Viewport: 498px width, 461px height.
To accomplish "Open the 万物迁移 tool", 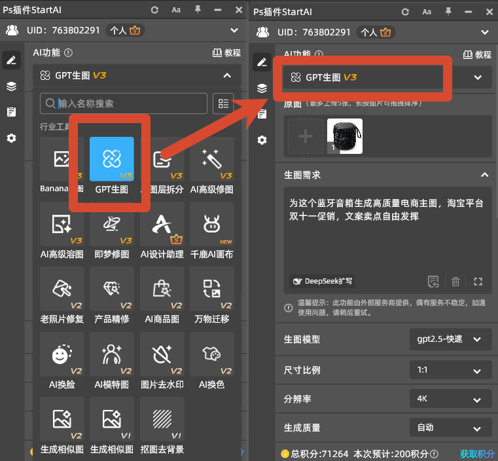I will (x=212, y=289).
